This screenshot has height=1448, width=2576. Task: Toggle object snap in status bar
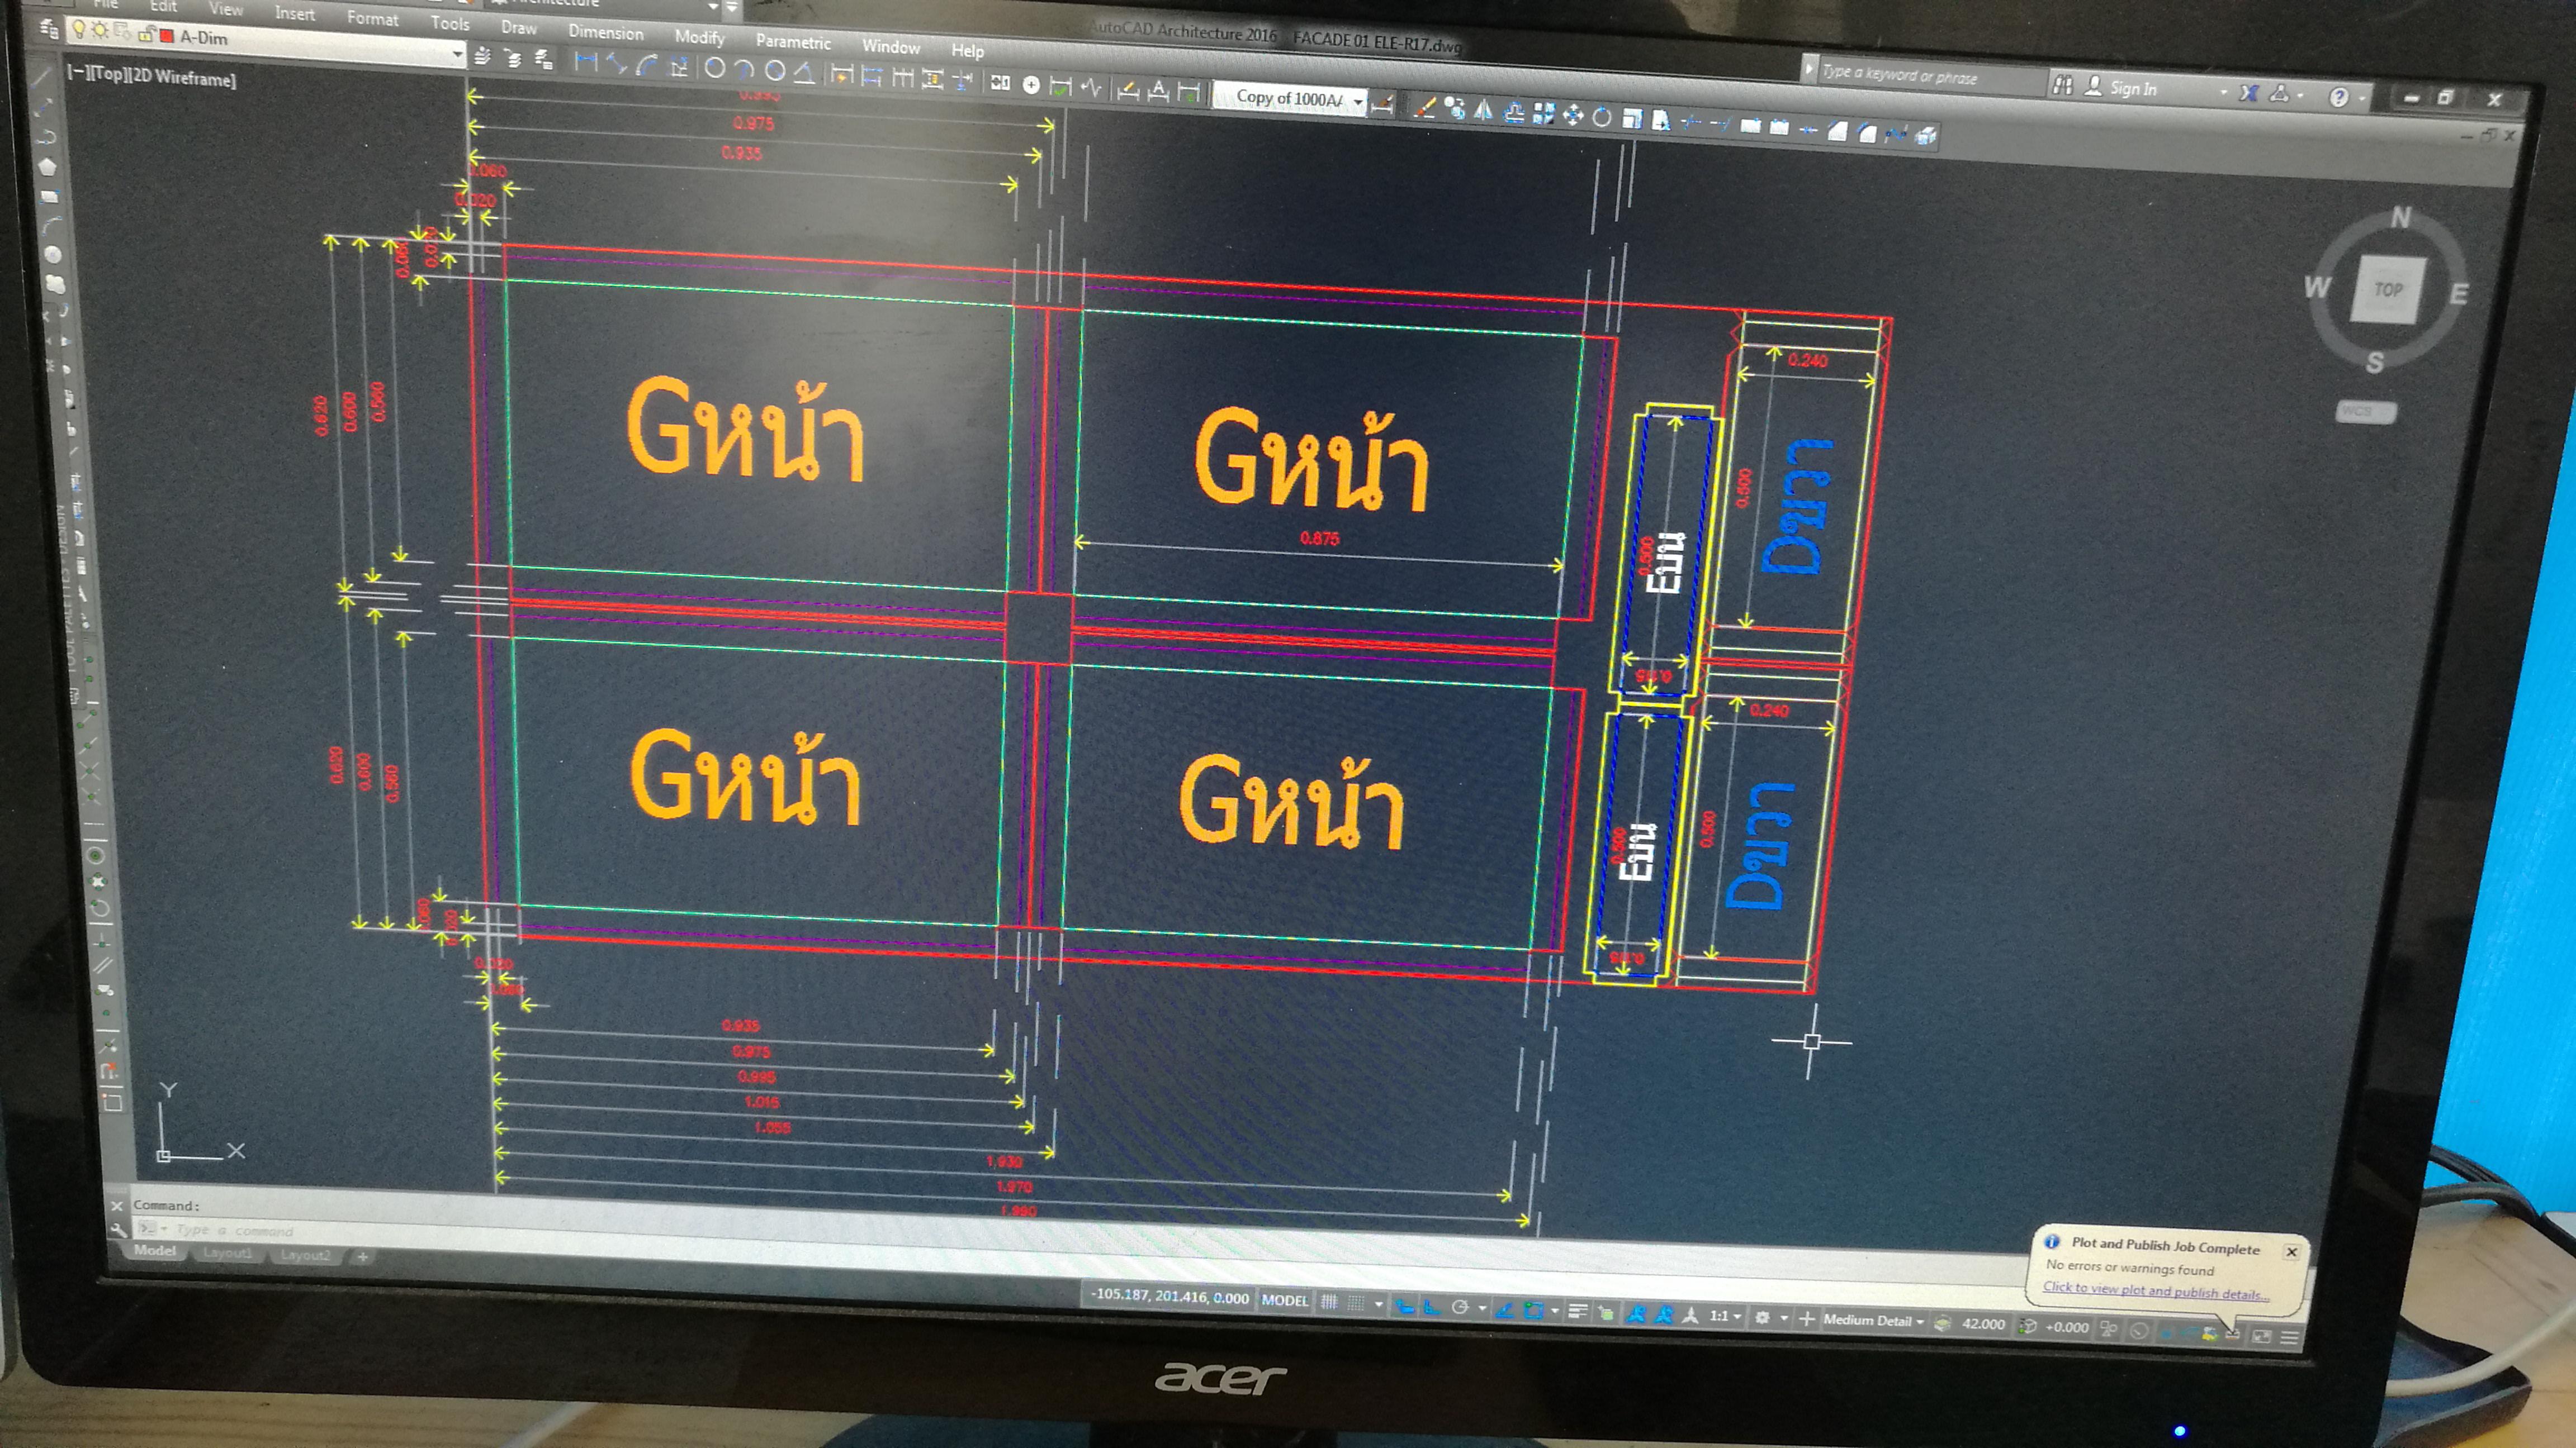(1534, 1311)
